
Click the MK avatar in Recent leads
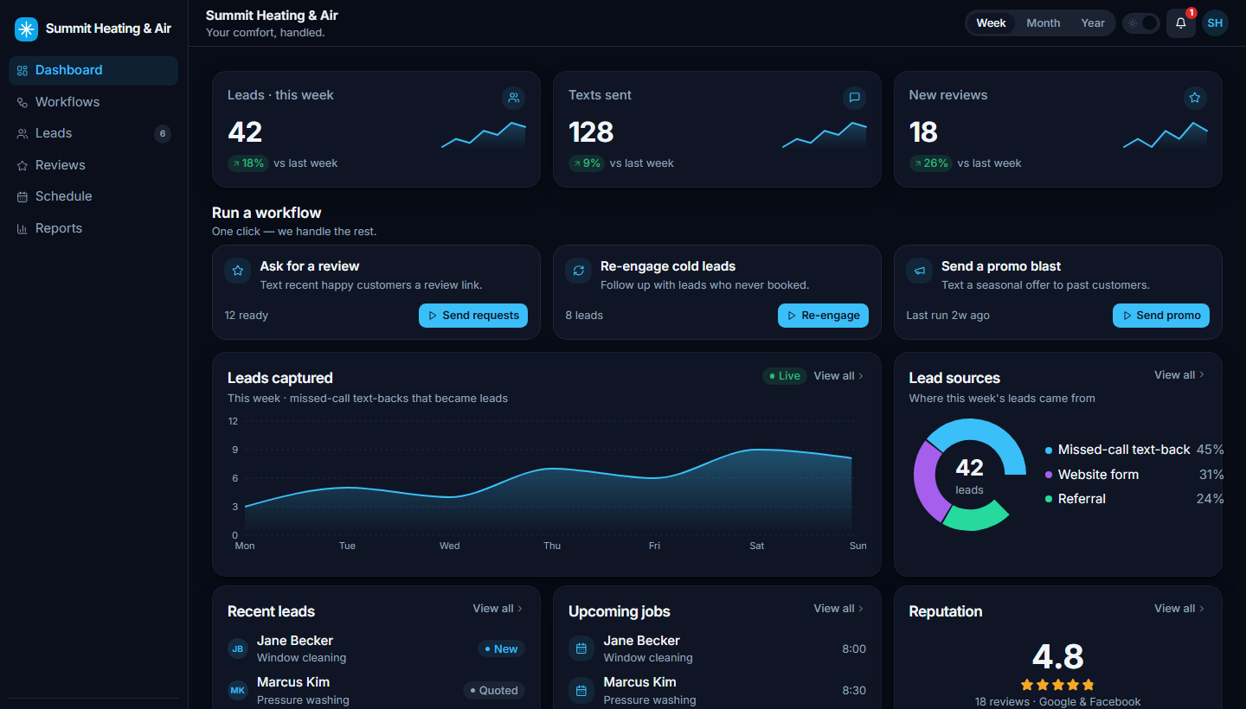238,690
